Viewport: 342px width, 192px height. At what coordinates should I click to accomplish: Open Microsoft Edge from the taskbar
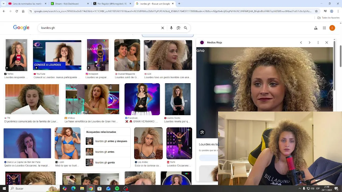pos(73,189)
